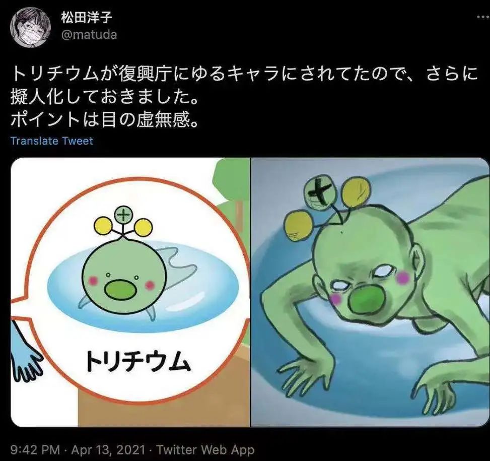This screenshot has height=461, width=490.
Task: Click the 9:42 PM timestamp
Action: pyautogui.click(x=35, y=450)
